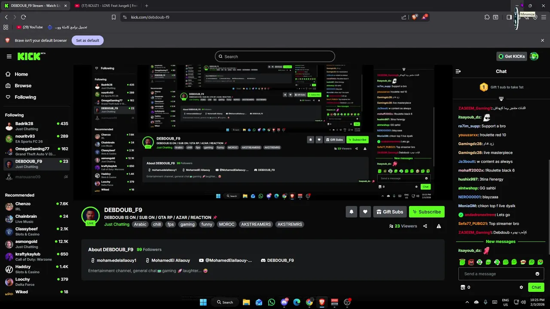The width and height of the screenshot is (550, 309).
Task: Jump to New messages in chat
Action: (x=501, y=242)
